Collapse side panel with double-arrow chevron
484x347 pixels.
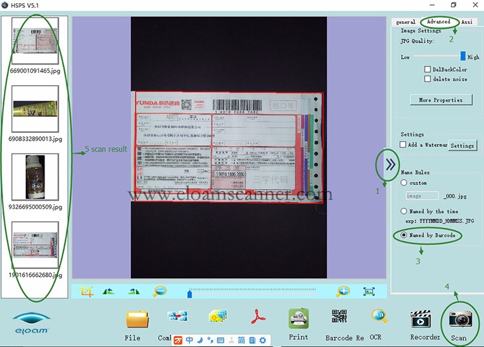390,164
